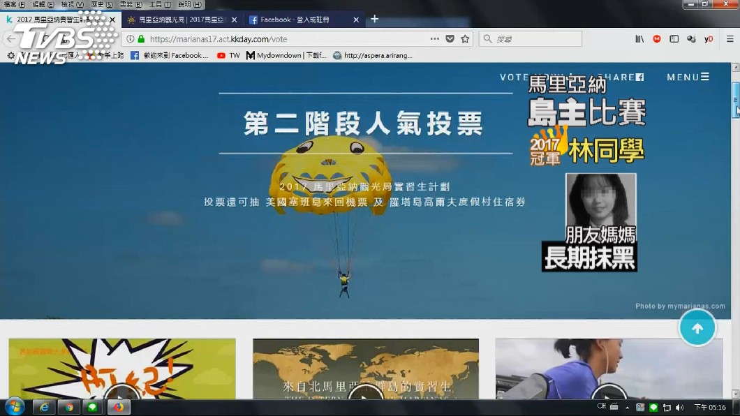Bookmark this page with star icon
This screenshot has width=740, height=416.
click(465, 38)
